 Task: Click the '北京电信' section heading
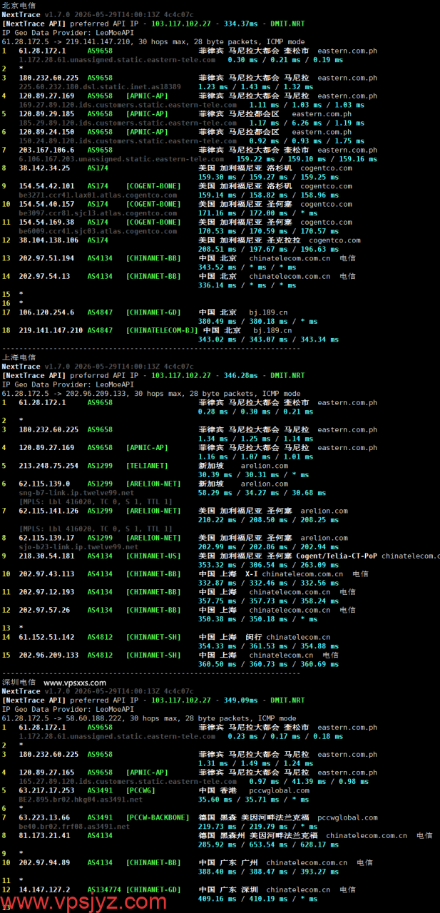coord(19,5)
